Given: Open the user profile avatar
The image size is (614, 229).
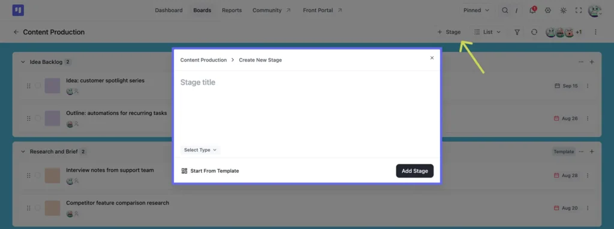Looking at the screenshot, I should click(x=595, y=11).
